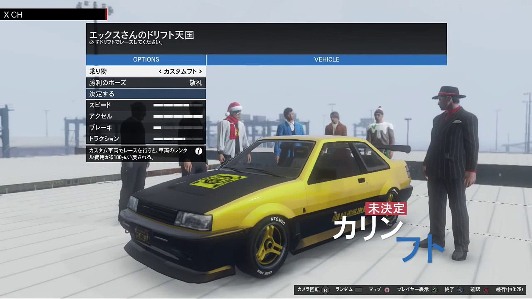Click the カメラ回転 label

pyautogui.click(x=308, y=290)
